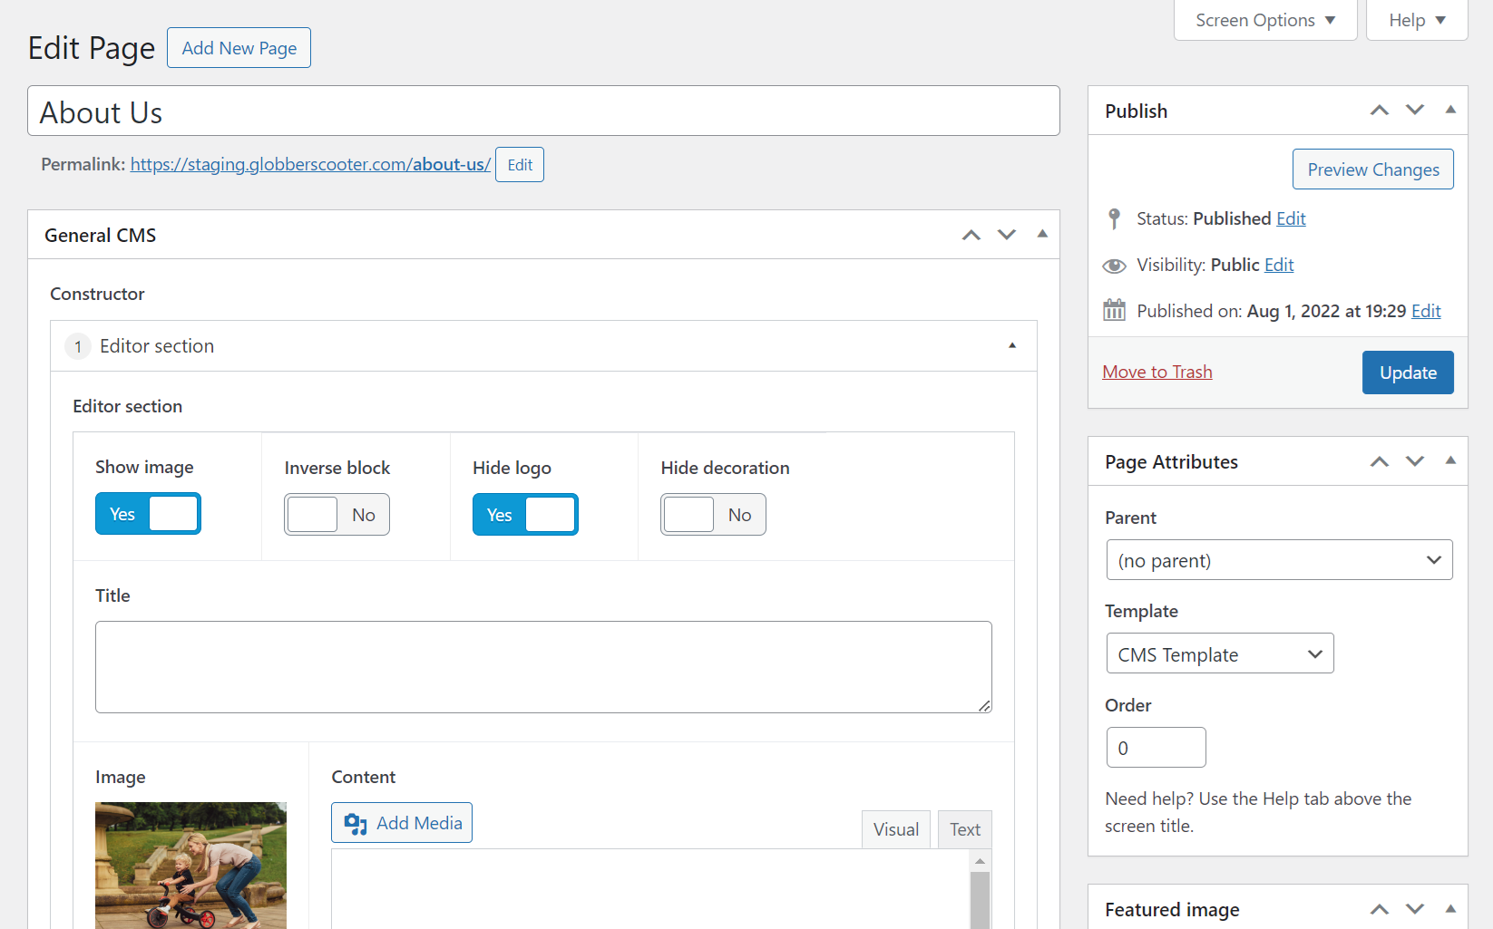Open the Template dropdown
1493x929 pixels.
(1220, 653)
